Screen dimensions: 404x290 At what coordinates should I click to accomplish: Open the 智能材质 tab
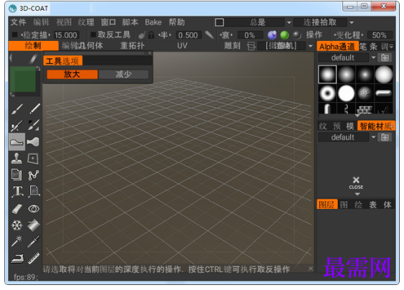(376, 126)
